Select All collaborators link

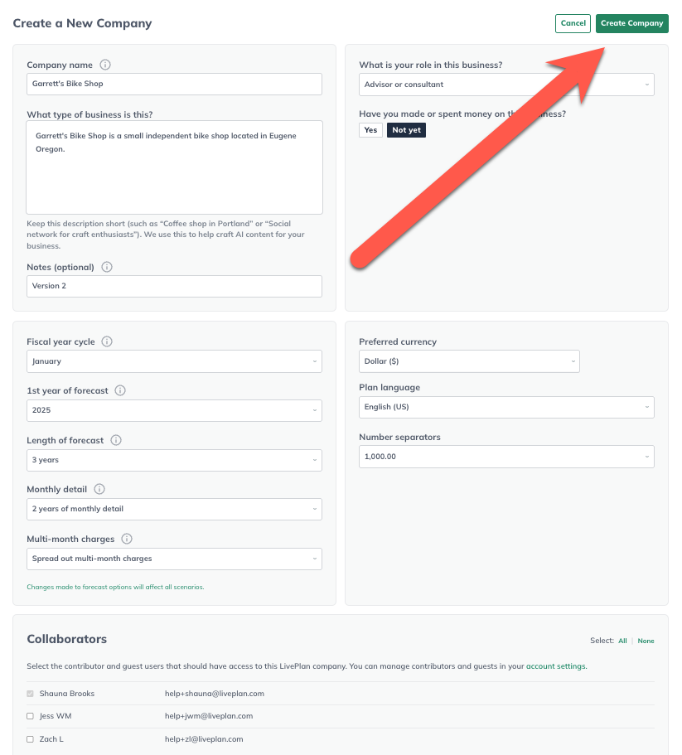(x=622, y=641)
